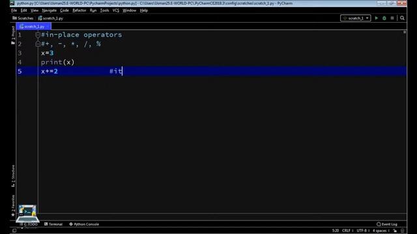The image size is (417, 234).
Task: Open the Tools menu
Action: pyautogui.click(x=104, y=10)
